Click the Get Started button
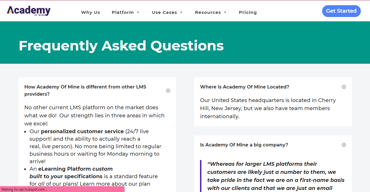 [341, 11]
